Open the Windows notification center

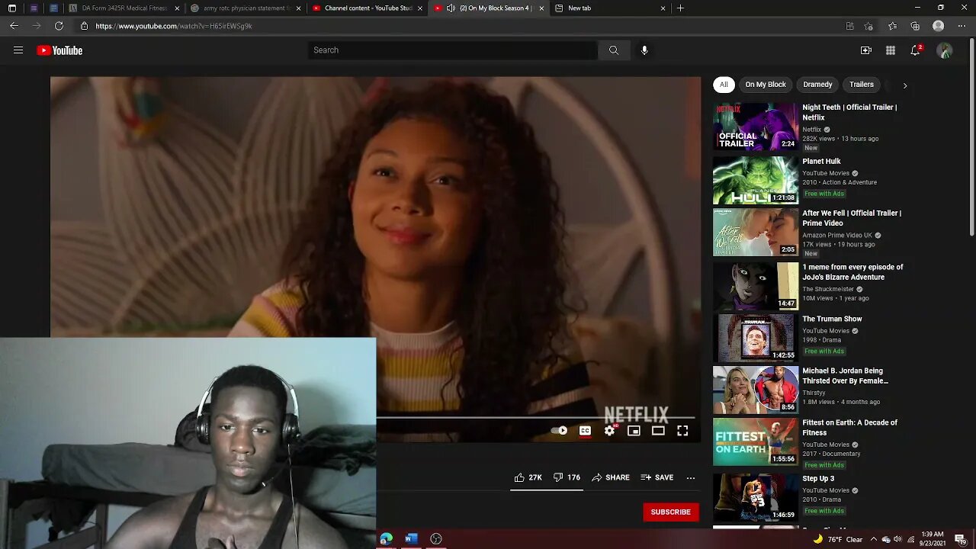[960, 539]
